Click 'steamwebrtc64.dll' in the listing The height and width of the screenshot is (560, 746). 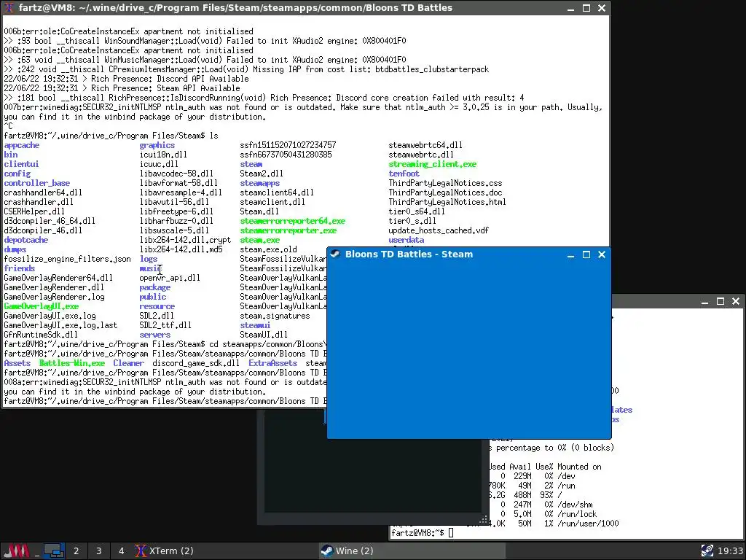point(425,145)
